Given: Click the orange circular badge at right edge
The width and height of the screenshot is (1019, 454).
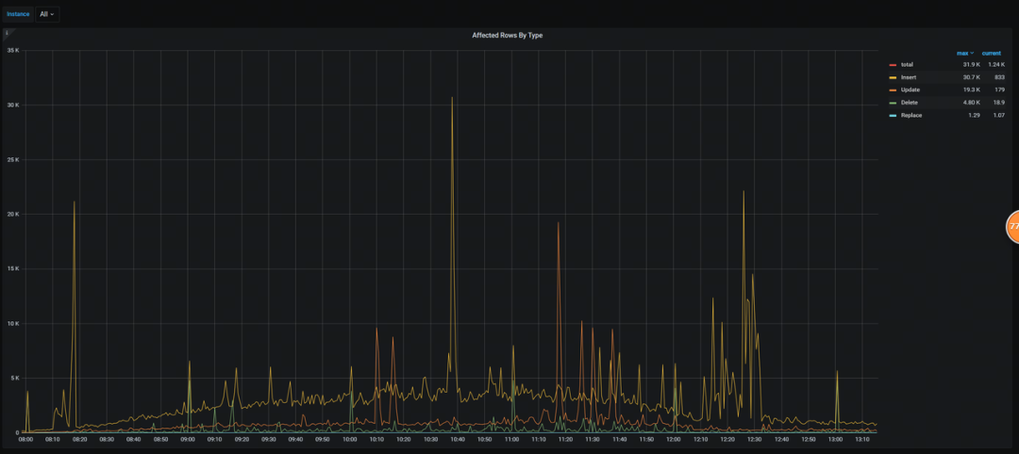Looking at the screenshot, I should (x=1012, y=226).
